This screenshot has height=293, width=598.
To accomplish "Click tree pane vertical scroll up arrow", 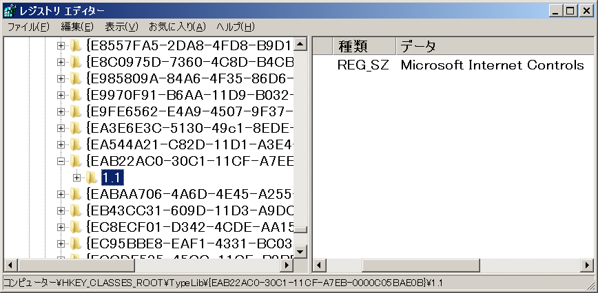I will click(x=301, y=45).
